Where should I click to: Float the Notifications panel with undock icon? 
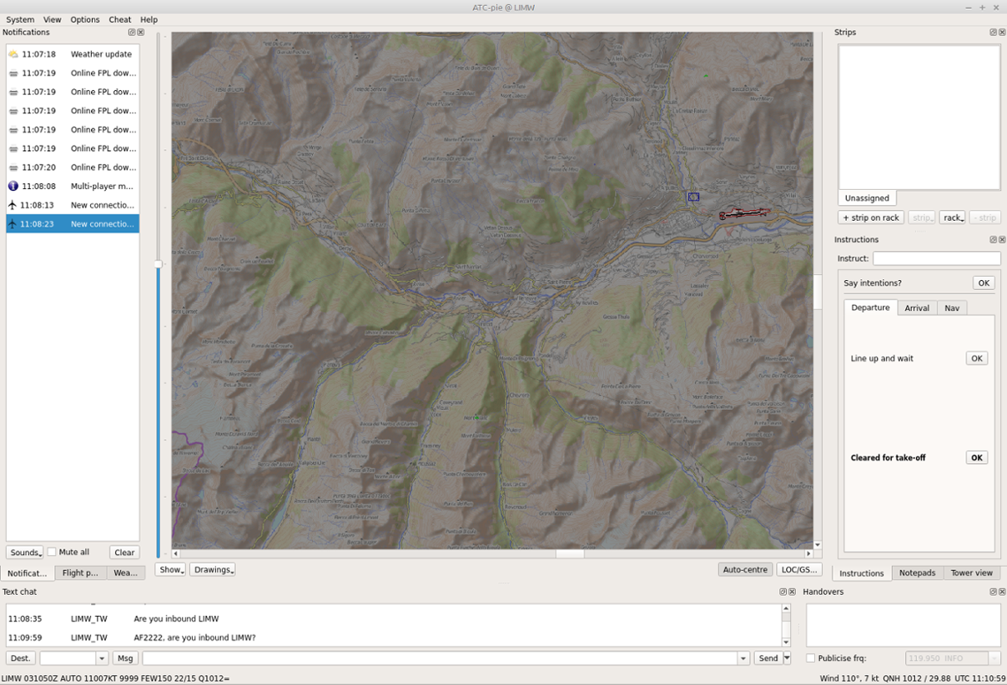[132, 32]
